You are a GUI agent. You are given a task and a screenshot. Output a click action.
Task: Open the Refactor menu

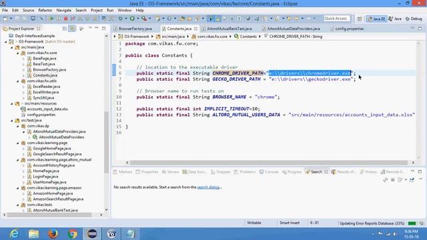point(45,11)
